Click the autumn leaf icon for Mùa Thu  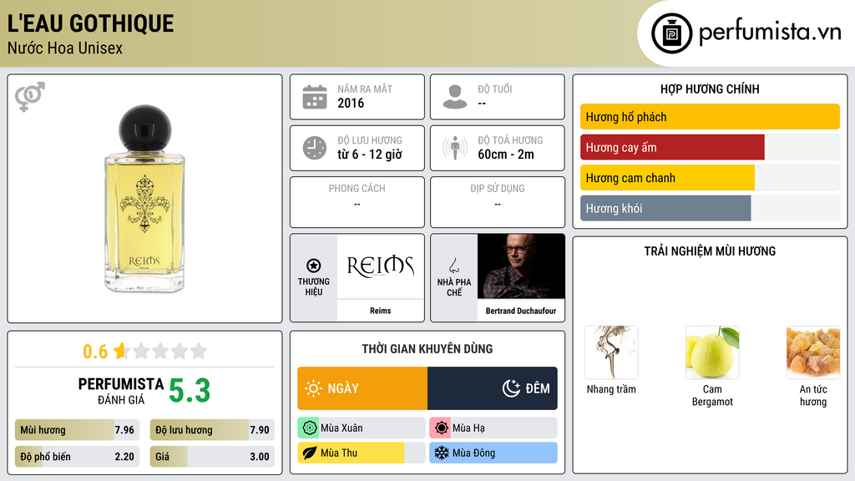309,453
